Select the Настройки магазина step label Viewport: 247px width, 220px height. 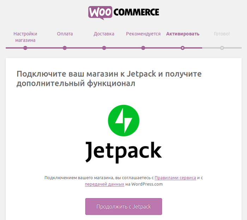pyautogui.click(x=25, y=37)
